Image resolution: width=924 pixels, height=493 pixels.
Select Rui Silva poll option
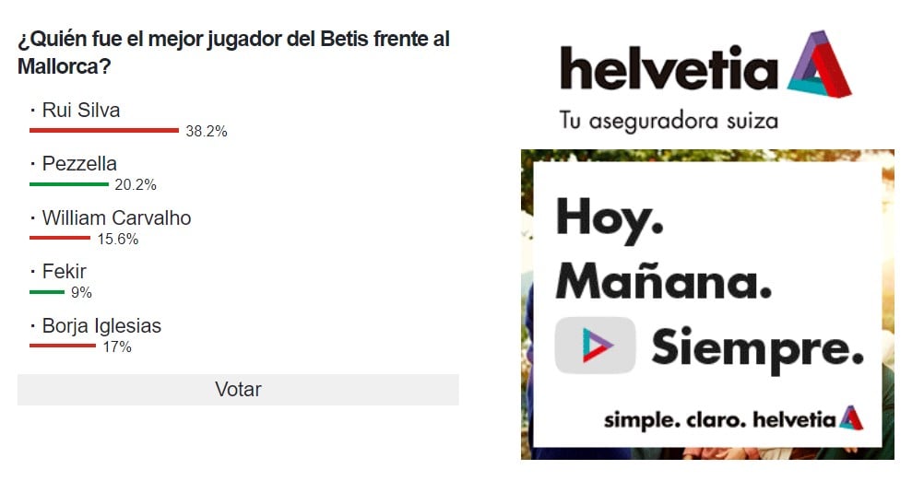(81, 111)
